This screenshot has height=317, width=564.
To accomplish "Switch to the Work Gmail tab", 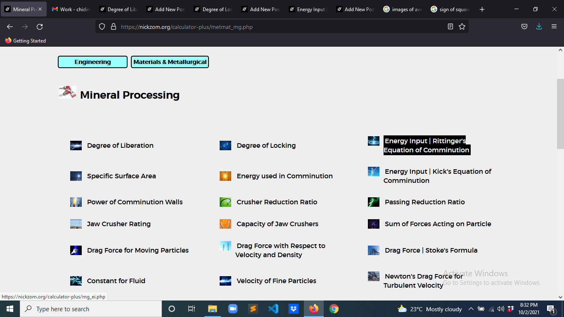I will (71, 9).
